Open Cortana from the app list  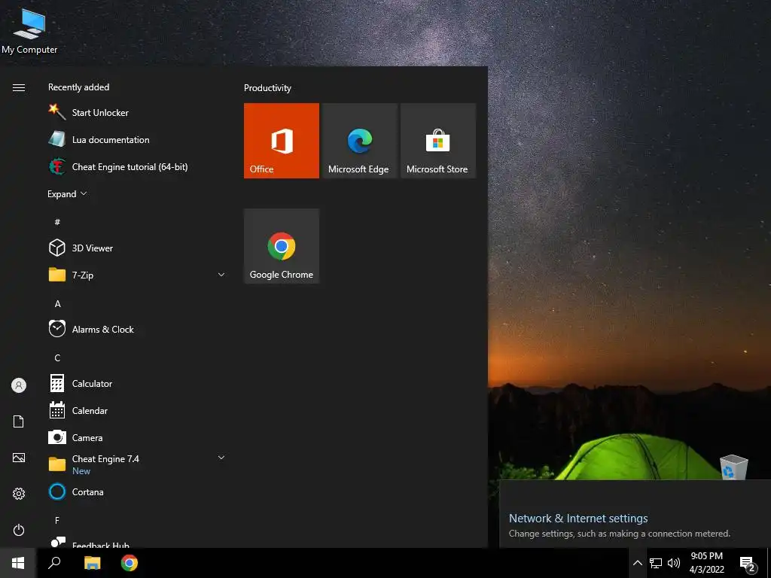point(137,491)
